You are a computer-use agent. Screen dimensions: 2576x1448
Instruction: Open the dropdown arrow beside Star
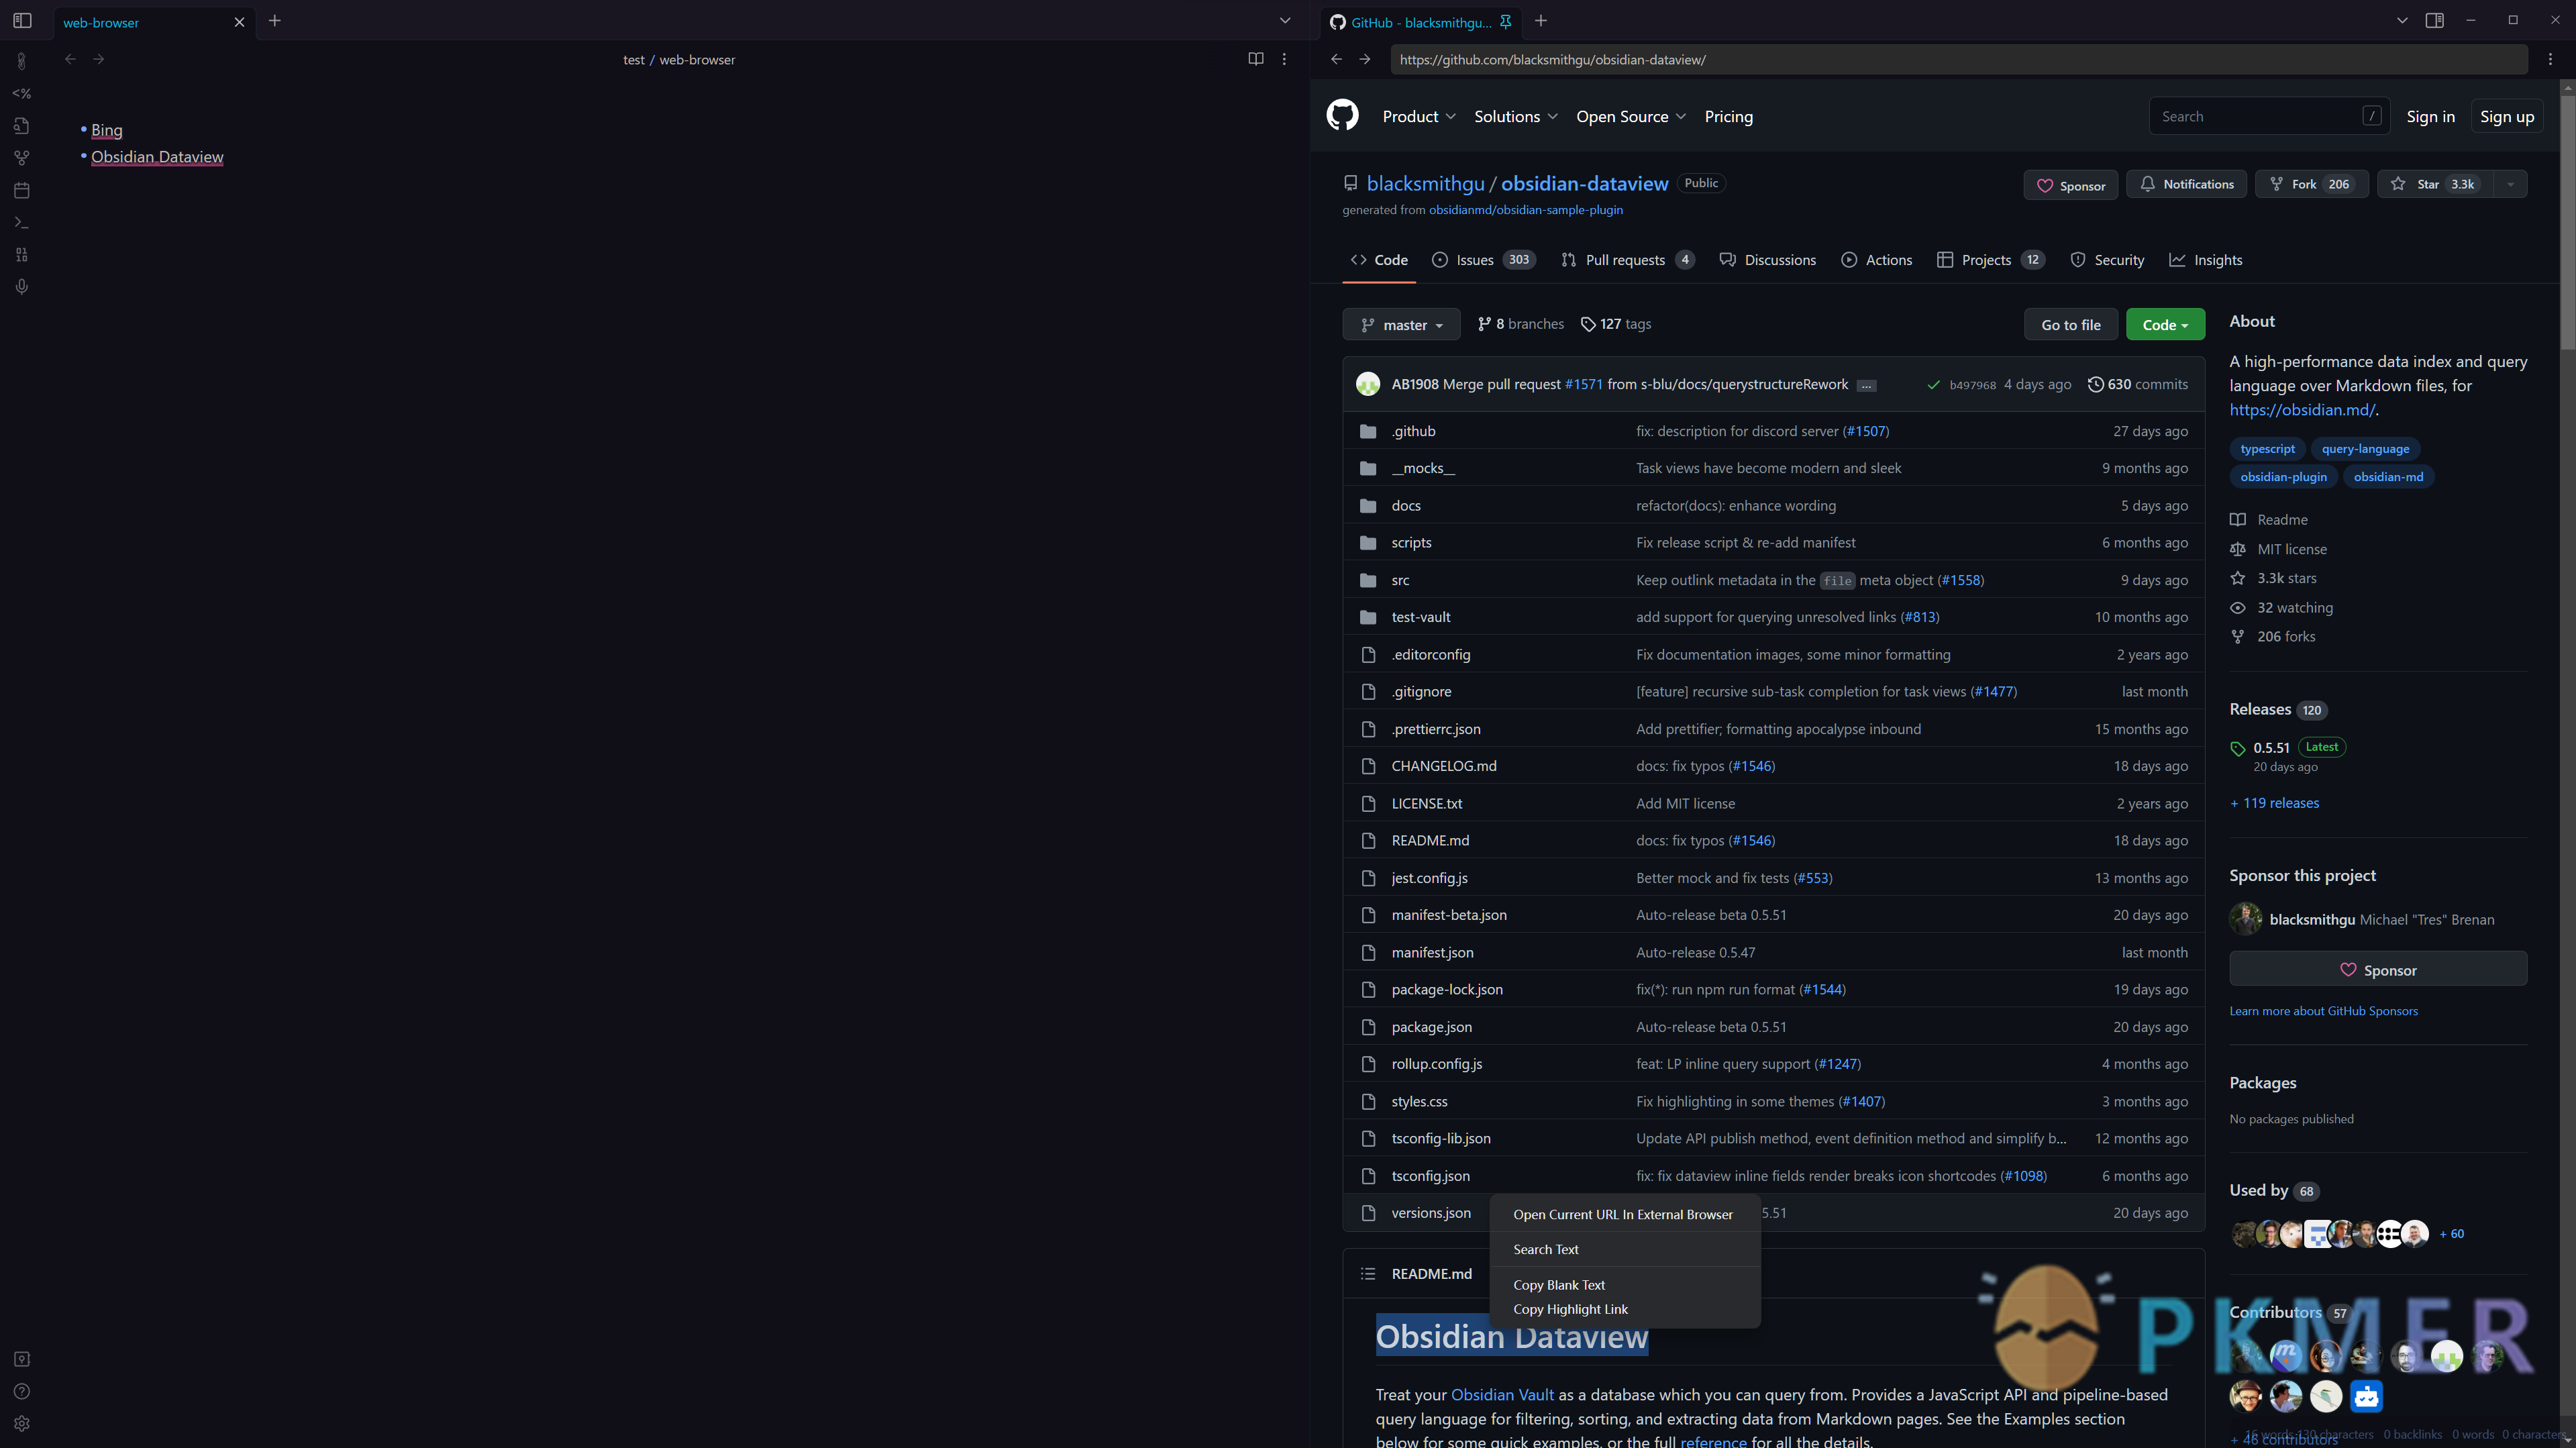pyautogui.click(x=2510, y=184)
